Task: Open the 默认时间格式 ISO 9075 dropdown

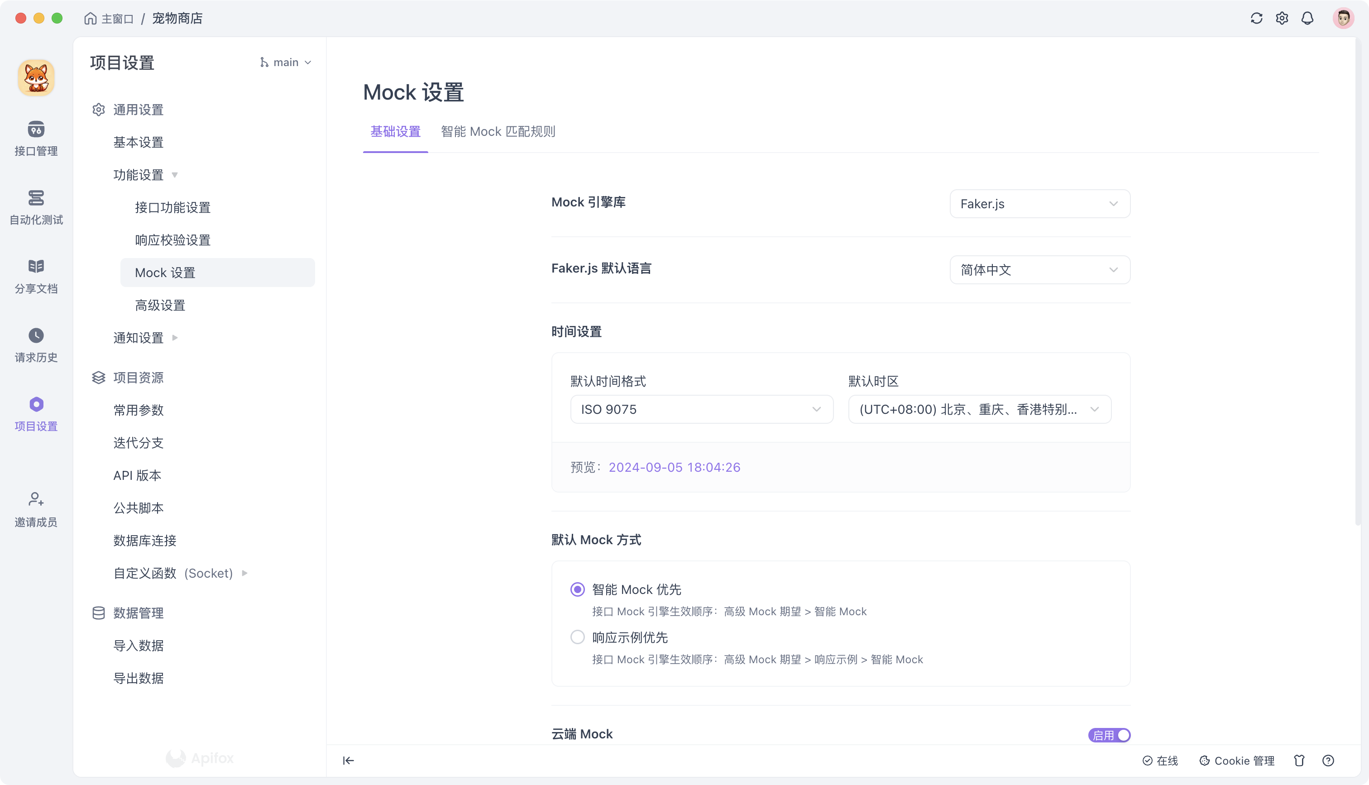Action: pyautogui.click(x=701, y=409)
